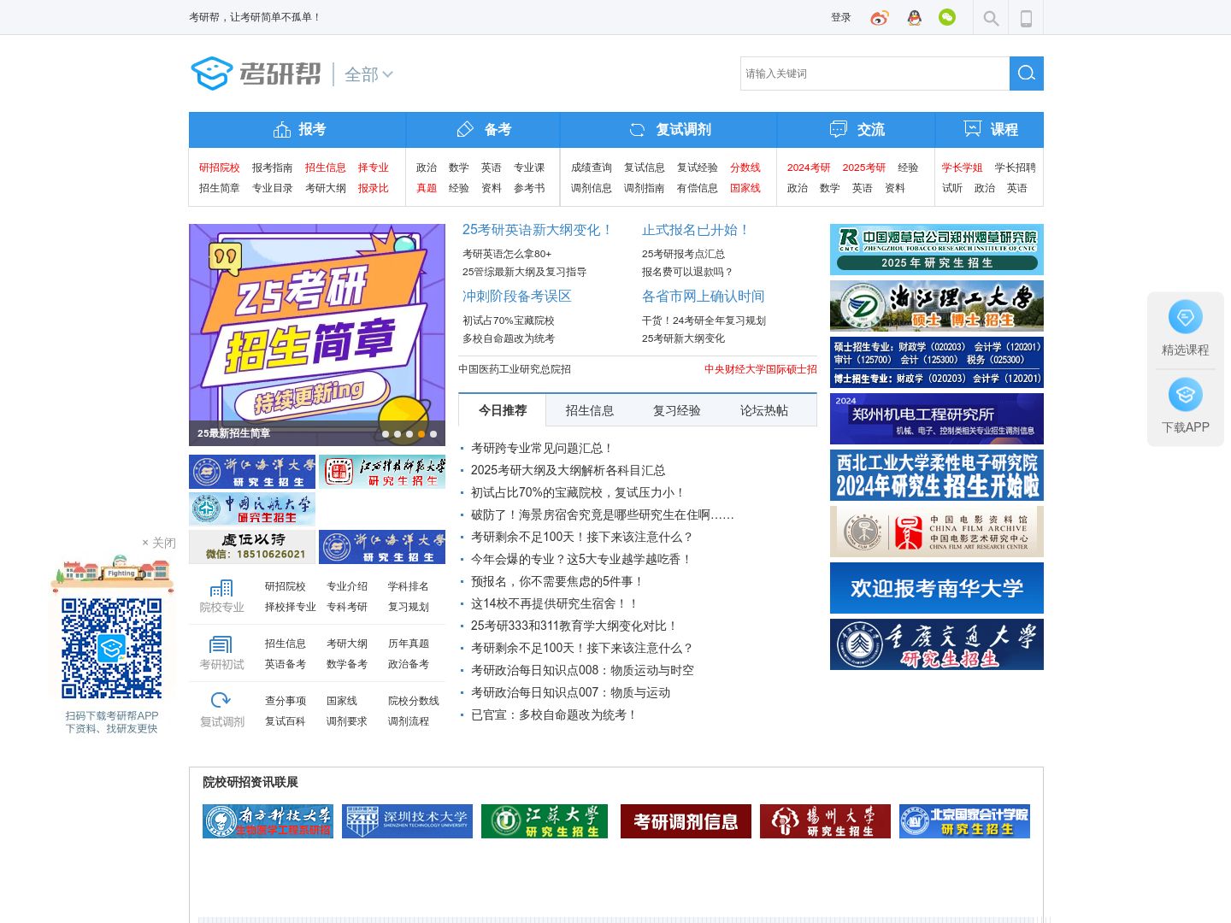Click the green WeChat login icon
The height and width of the screenshot is (923, 1231).
pos(947,17)
